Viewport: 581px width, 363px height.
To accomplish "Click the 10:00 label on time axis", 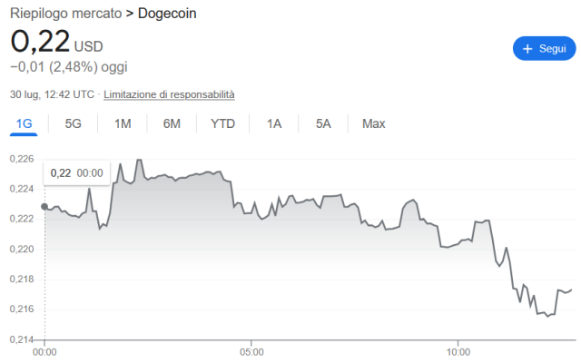I will [458, 352].
